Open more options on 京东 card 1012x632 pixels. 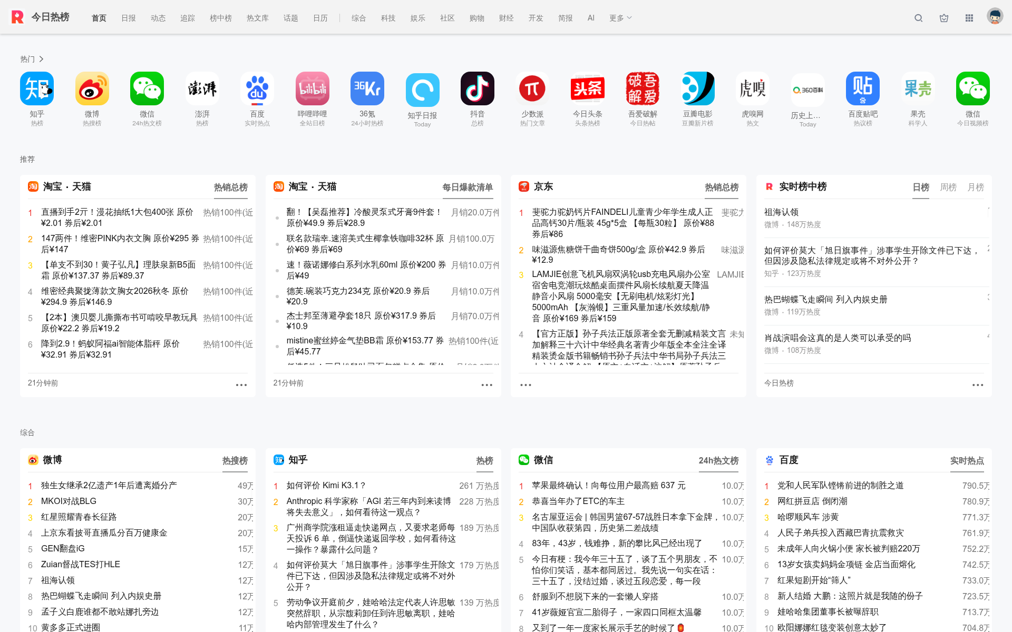pyautogui.click(x=526, y=385)
